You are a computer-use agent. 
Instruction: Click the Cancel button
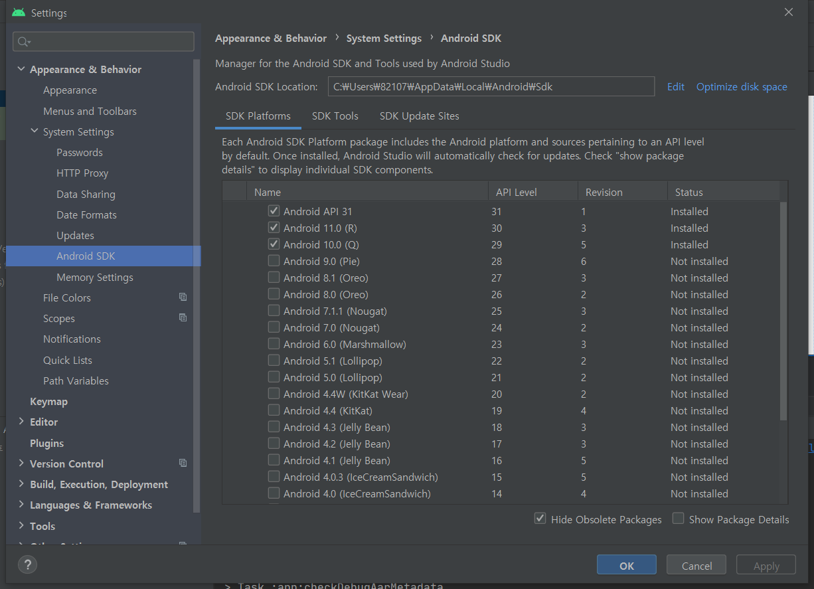tap(696, 566)
